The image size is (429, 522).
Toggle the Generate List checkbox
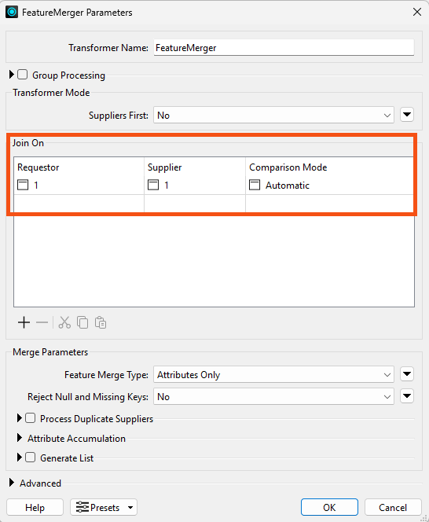31,457
